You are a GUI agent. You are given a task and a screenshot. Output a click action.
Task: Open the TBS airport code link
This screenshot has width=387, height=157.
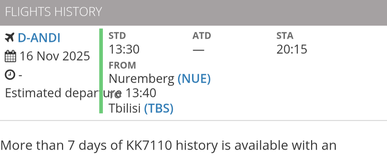tap(159, 109)
